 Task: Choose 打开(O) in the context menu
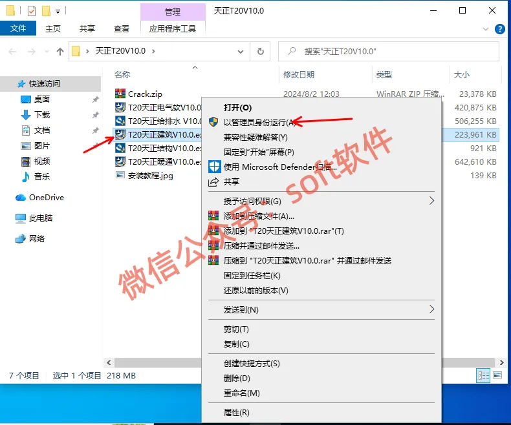coord(321,107)
